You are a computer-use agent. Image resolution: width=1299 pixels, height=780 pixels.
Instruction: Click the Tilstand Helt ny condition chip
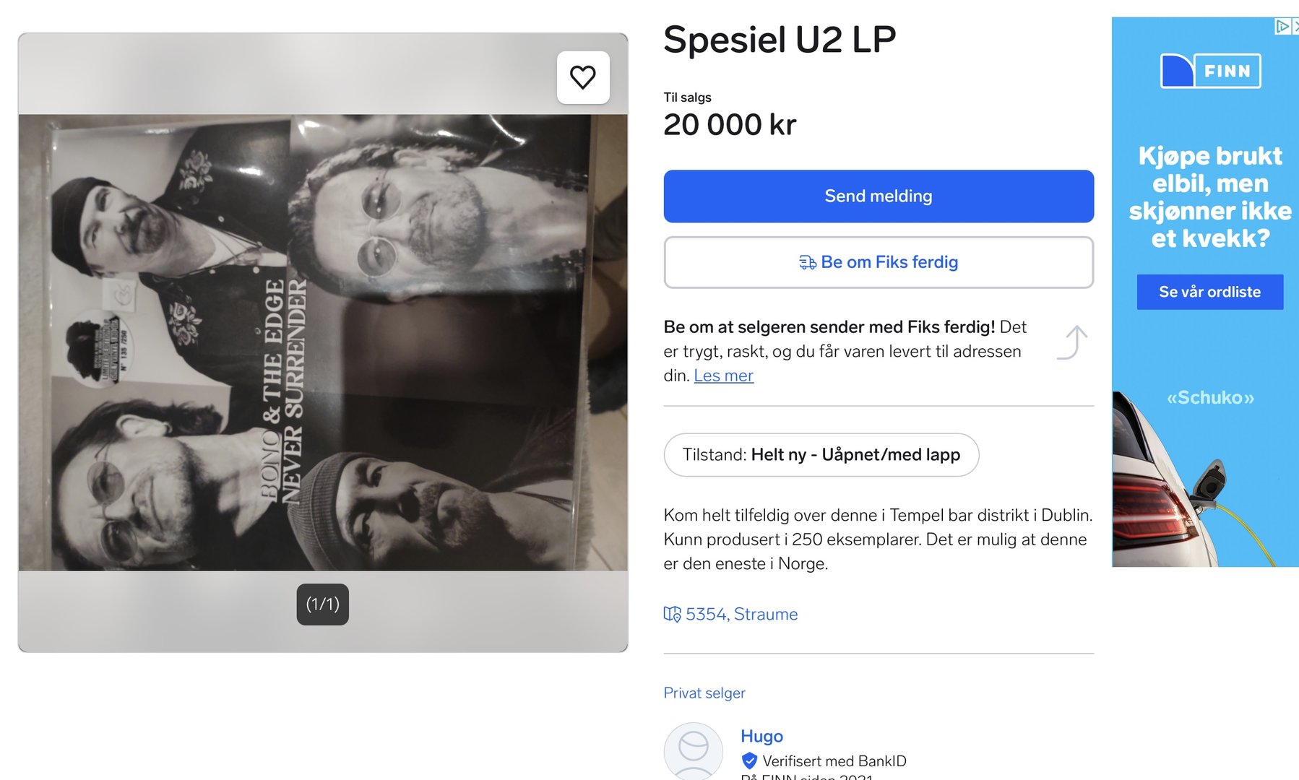(821, 455)
